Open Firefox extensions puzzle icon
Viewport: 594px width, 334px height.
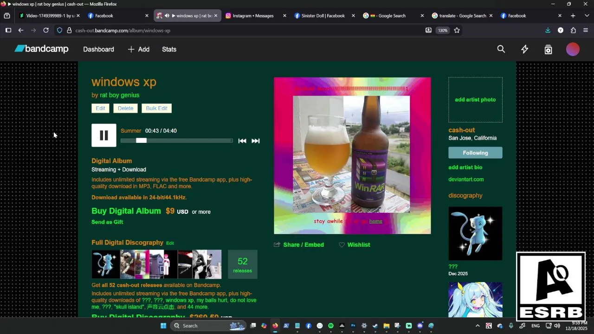tap(573, 30)
